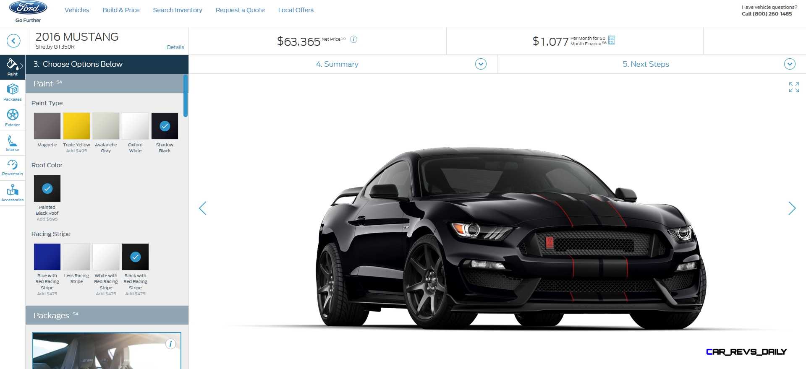Open the Accessories sidebar icon
The image size is (806, 369).
[x=13, y=193]
